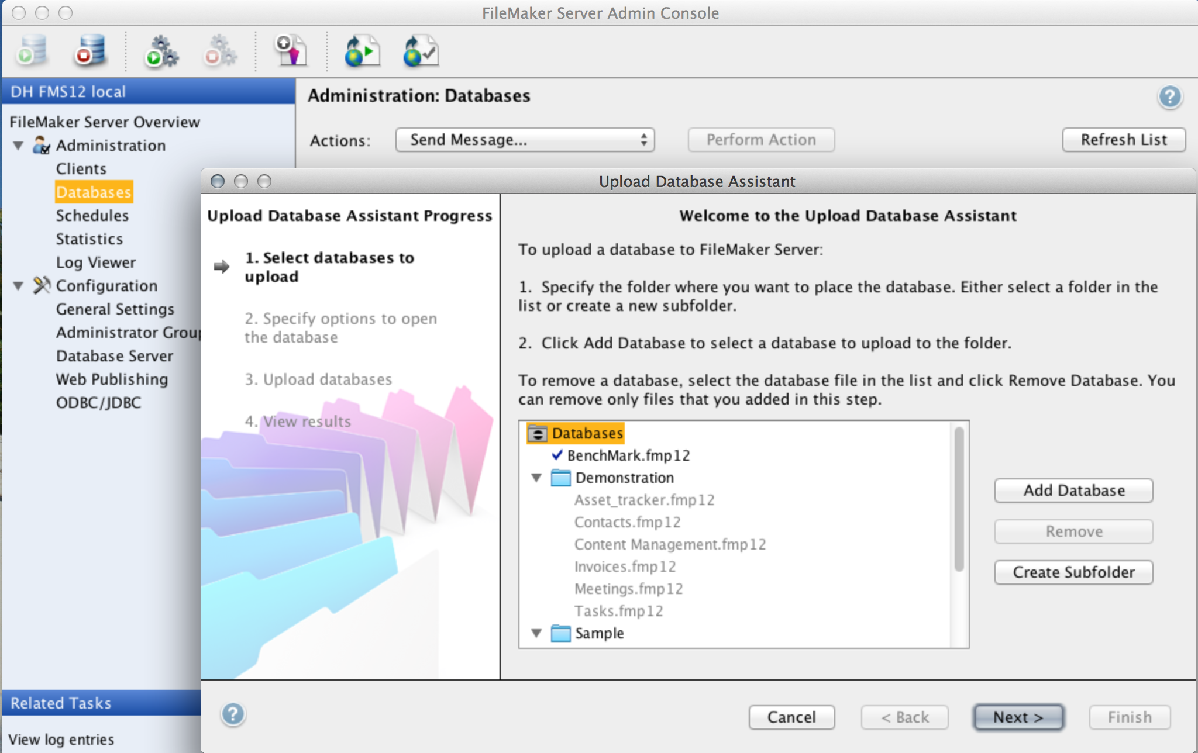The height and width of the screenshot is (753, 1198).
Task: Select Databases in the sidebar
Action: [x=94, y=192]
